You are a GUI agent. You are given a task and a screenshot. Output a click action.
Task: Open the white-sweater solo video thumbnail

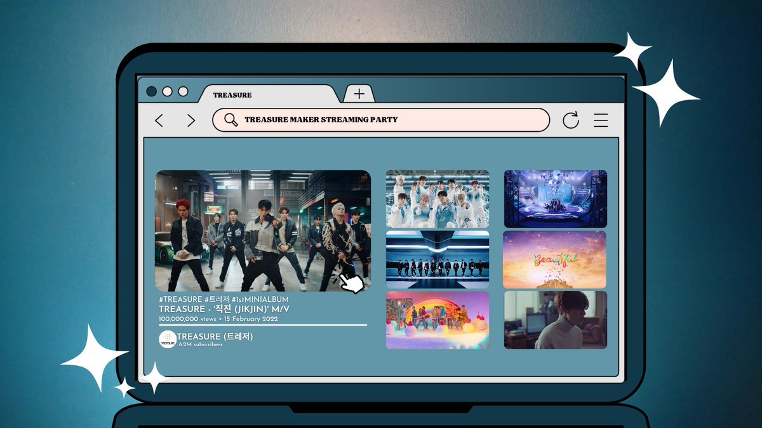[556, 320]
